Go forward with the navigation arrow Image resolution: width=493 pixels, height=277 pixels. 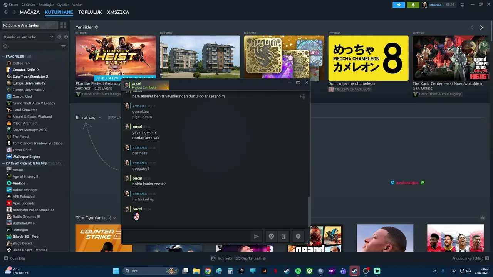pos(14,12)
